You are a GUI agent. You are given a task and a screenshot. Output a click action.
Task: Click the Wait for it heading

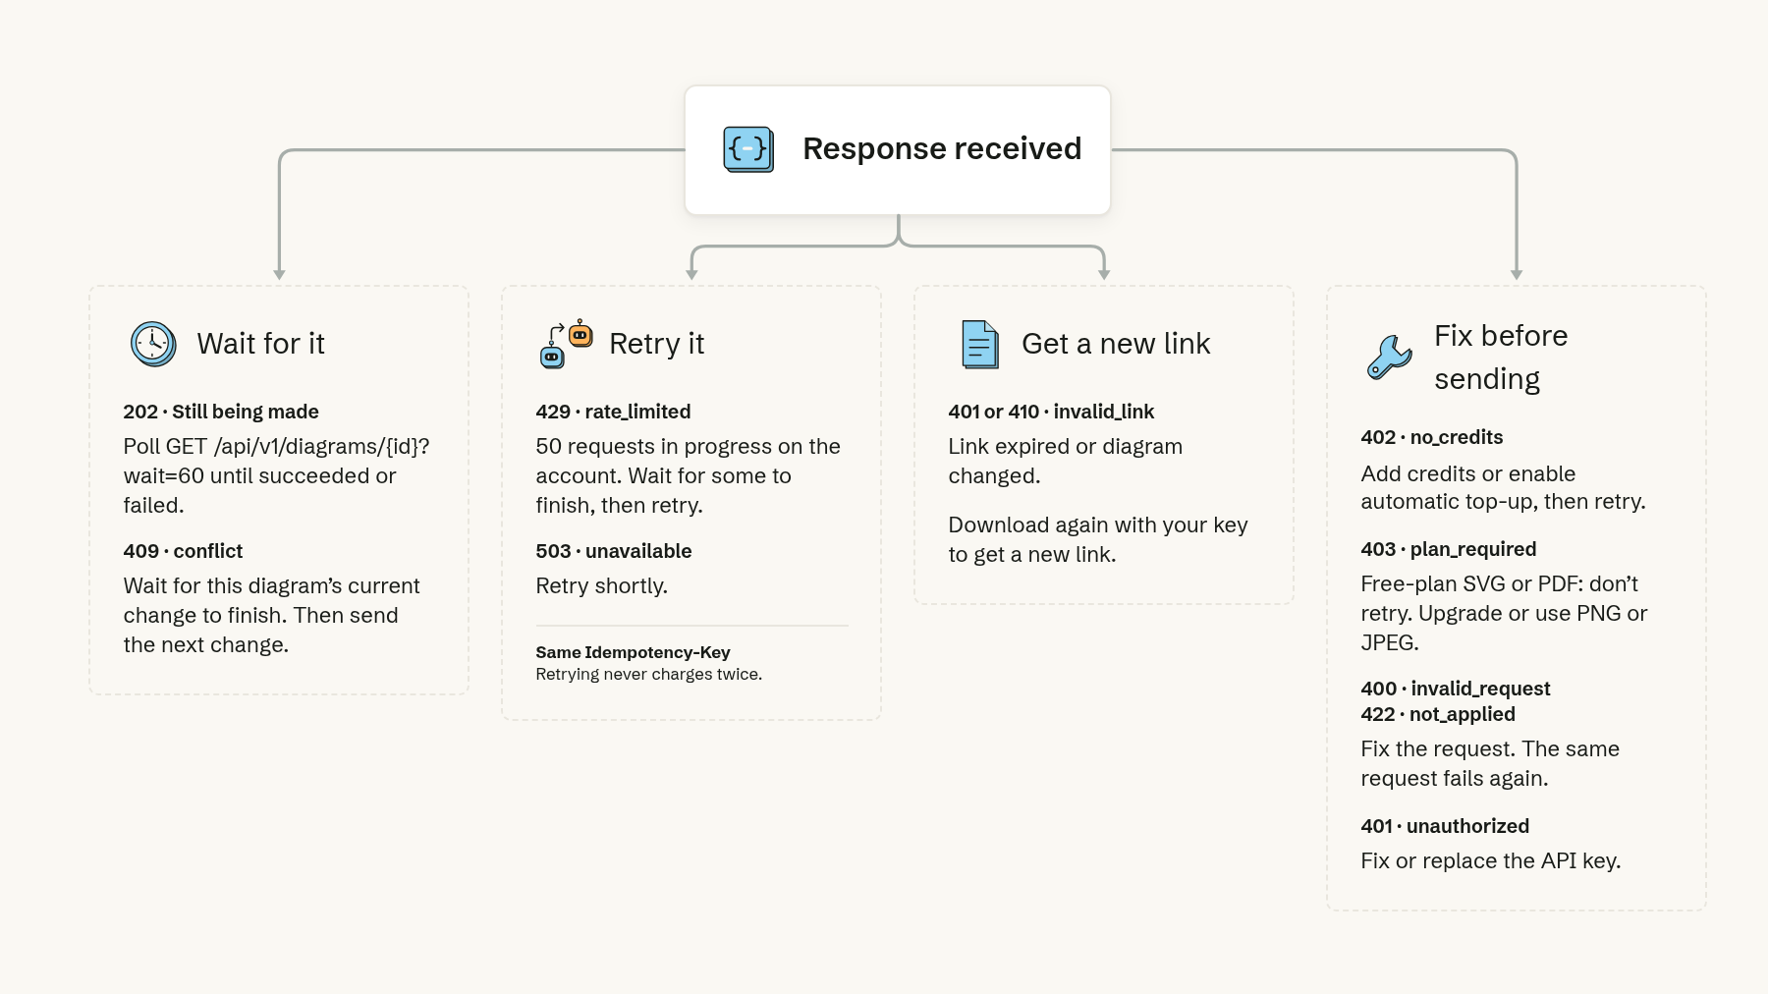pyautogui.click(x=260, y=344)
